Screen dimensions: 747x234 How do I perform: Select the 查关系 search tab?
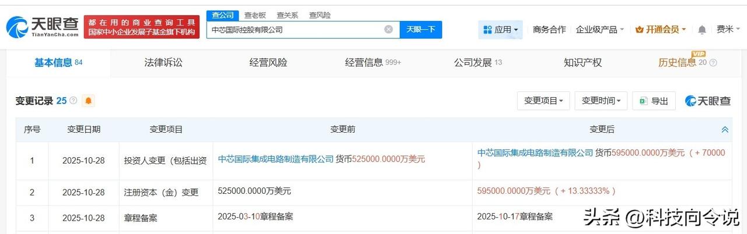click(x=287, y=15)
